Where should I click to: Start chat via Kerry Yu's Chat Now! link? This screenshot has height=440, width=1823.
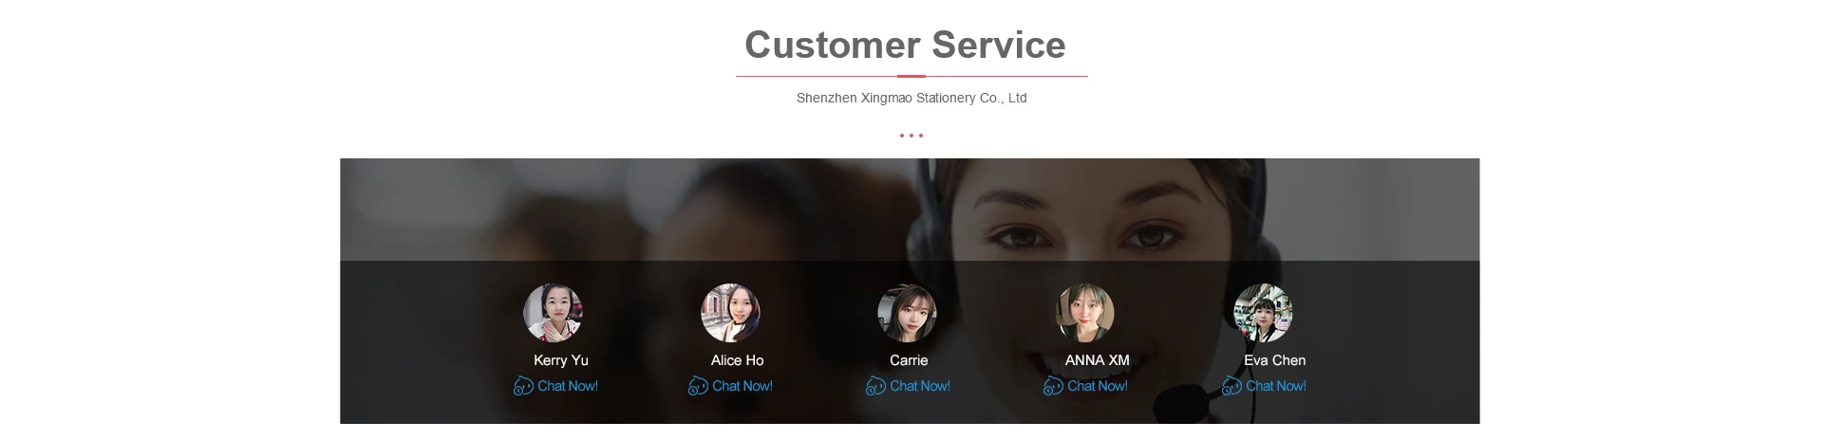(x=568, y=386)
